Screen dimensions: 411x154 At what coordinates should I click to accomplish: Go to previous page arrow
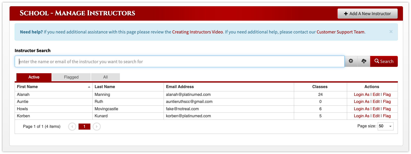72,127
